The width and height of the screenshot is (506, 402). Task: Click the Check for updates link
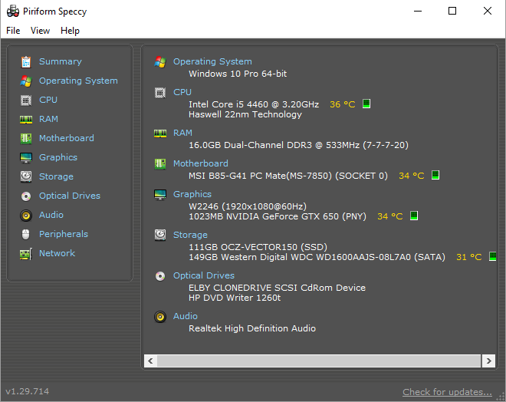pos(447,392)
